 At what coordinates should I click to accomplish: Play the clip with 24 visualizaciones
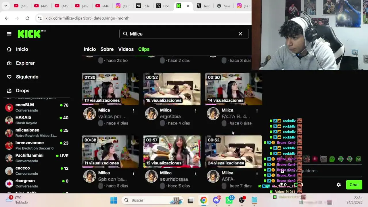click(233, 152)
